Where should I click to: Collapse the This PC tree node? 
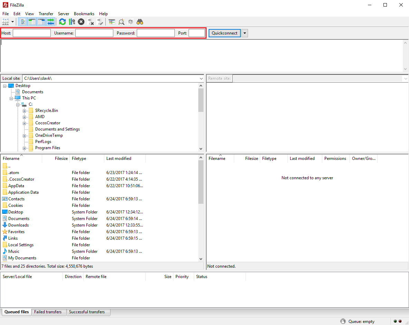11,98
